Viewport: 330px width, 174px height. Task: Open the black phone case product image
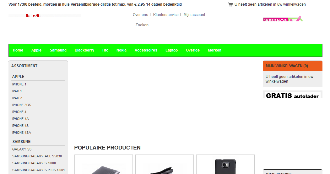[225, 166]
